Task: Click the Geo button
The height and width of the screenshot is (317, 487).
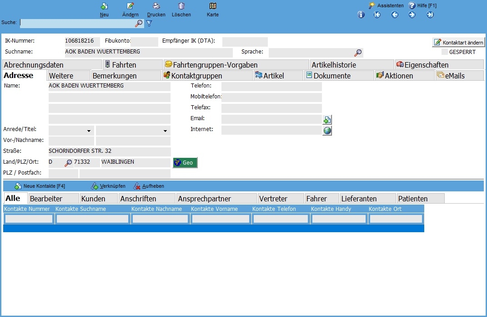Action: tap(185, 163)
